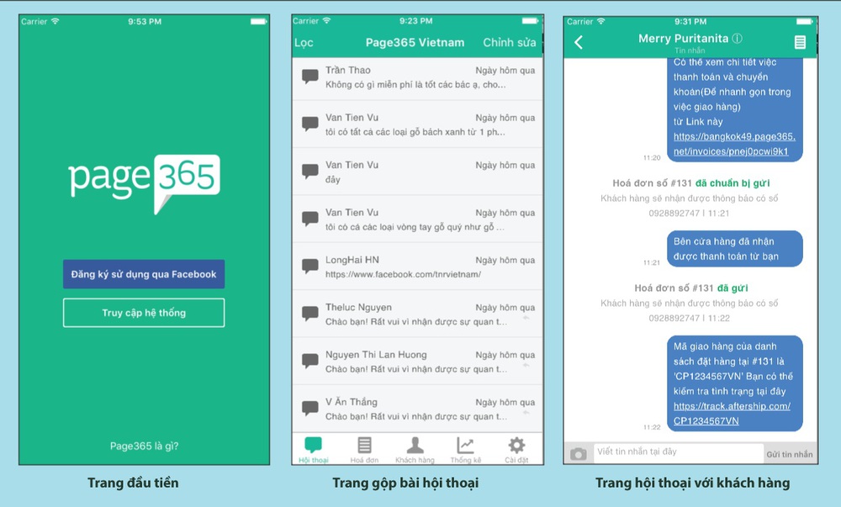Viewport: 841px width, 507px height.
Task: Open the invoice list icon in chat header
Action: pyautogui.click(x=800, y=42)
